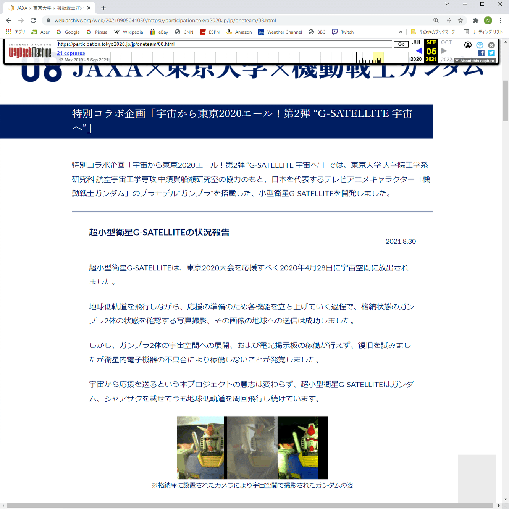Open the zoom magnifier icon in address bar
This screenshot has height=509, width=509.
(436, 21)
